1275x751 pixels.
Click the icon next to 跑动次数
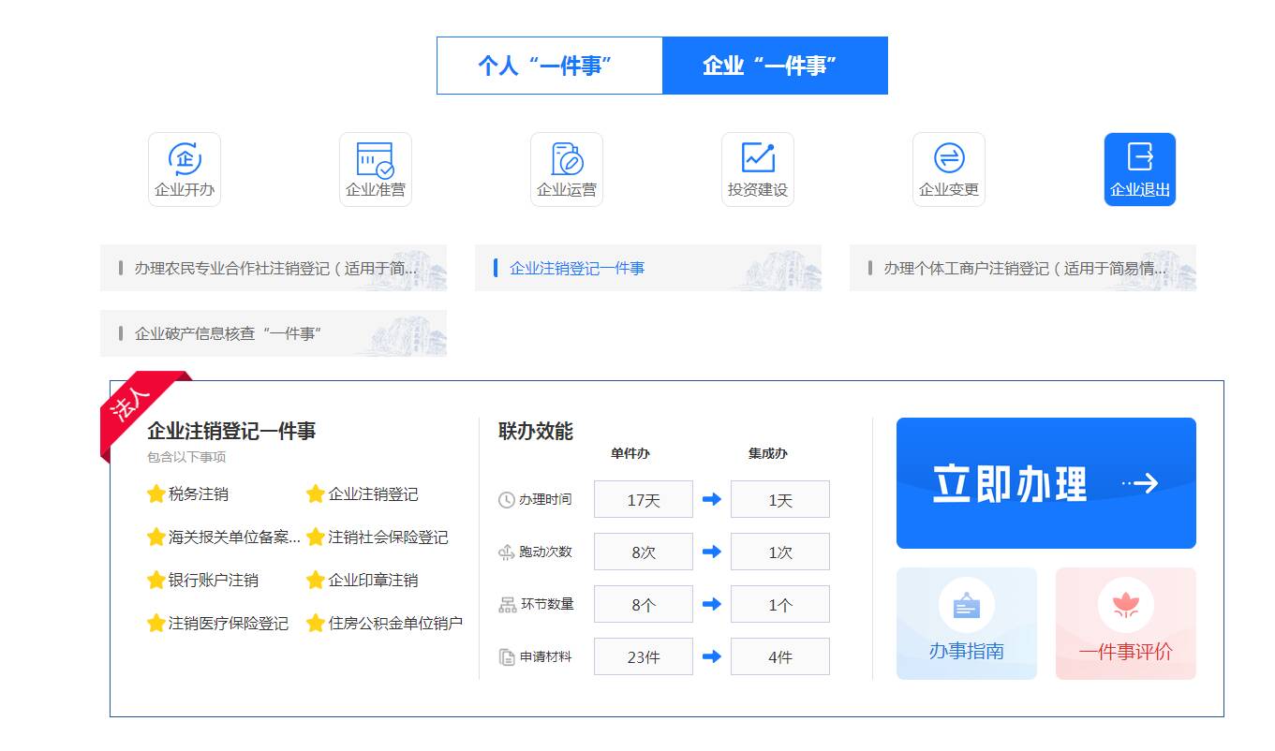pyautogui.click(x=507, y=552)
